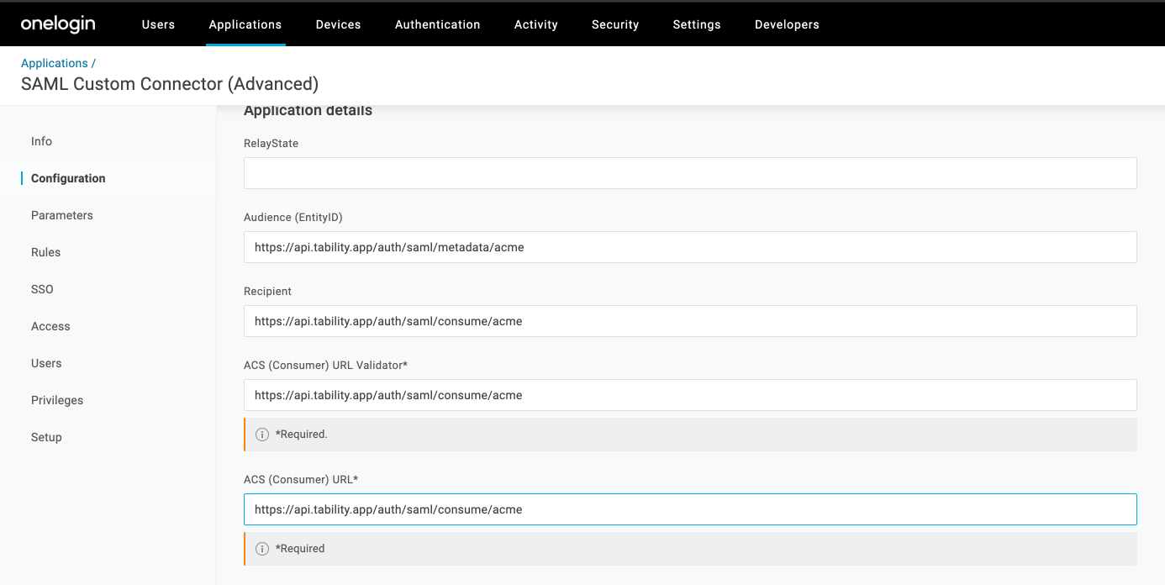1165x585 pixels.
Task: Open the Security menu
Action: [x=615, y=24]
